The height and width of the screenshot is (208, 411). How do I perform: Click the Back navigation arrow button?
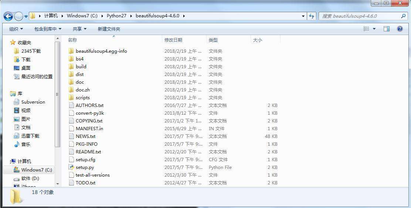pyautogui.click(x=9, y=17)
